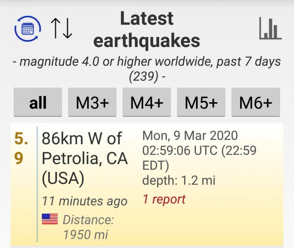The image size is (294, 248).
Task: Open details via the depth 1.2 mi text
Action: tap(179, 181)
